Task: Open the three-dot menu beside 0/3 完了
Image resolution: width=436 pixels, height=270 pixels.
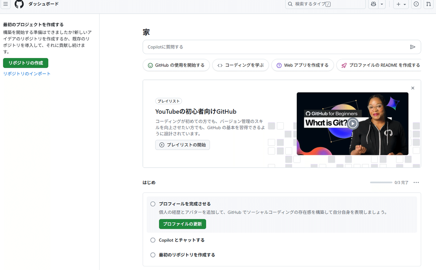Action: click(416, 183)
